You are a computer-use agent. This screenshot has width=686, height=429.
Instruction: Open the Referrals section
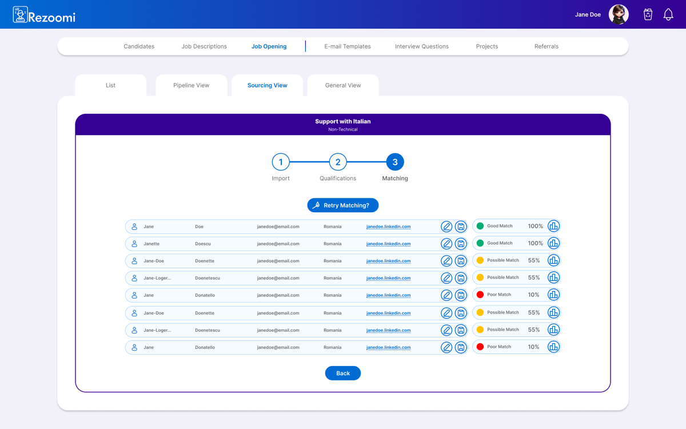coord(547,46)
